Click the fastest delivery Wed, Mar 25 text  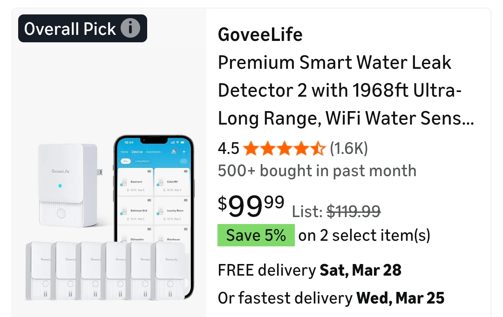(x=331, y=297)
